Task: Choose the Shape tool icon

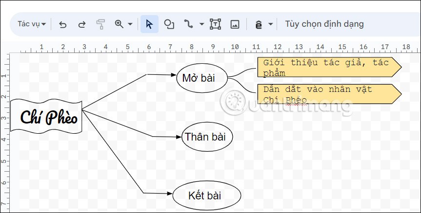Action: (x=169, y=24)
